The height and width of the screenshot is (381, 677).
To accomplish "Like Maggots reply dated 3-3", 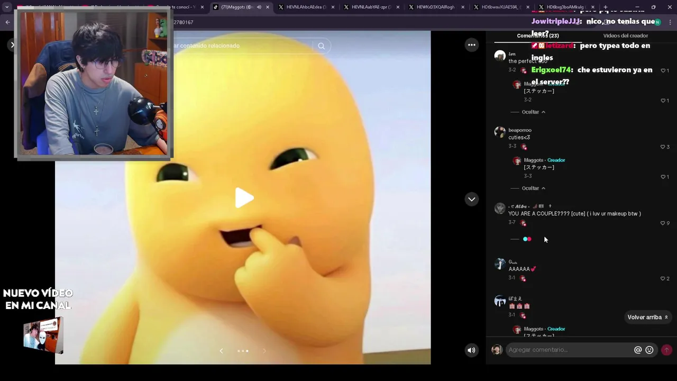I will (x=663, y=177).
